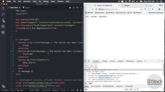This screenshot has width=165, height=92.
Task: Switch to the Google browser tab
Action: [x=134, y=6]
